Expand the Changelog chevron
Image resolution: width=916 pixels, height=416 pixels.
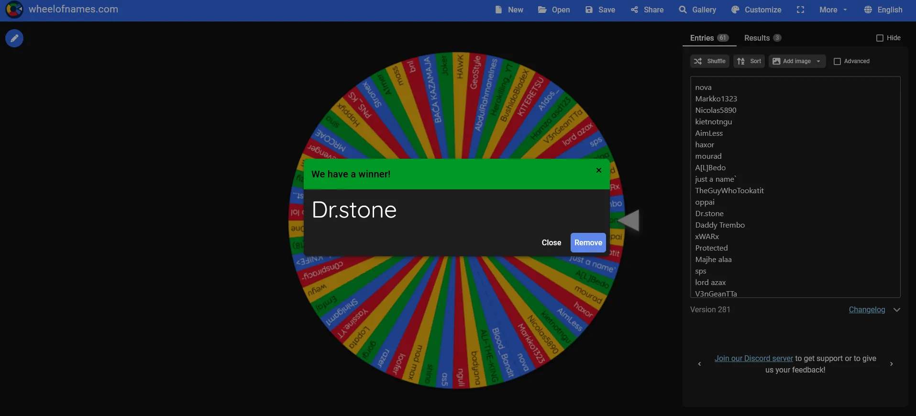point(897,310)
